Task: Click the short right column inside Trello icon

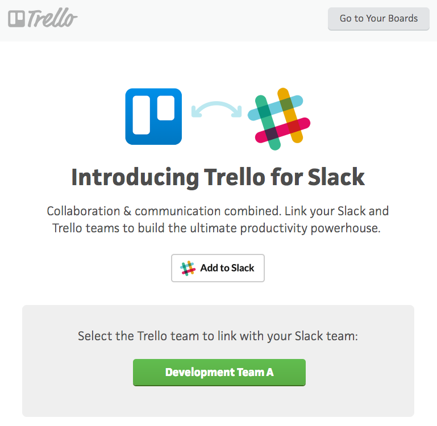Action: tap(166, 108)
